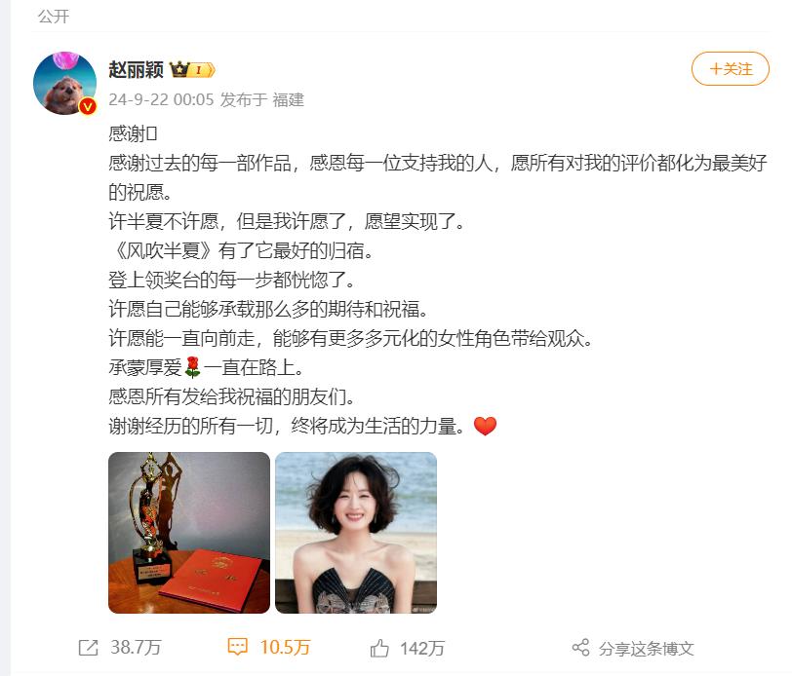This screenshot has width=792, height=676.
Task: Click the repost icon beside 38.7万
Action: point(88,648)
